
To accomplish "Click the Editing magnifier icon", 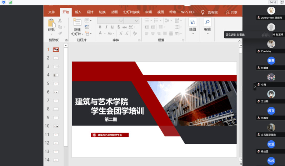I will point(207,23).
